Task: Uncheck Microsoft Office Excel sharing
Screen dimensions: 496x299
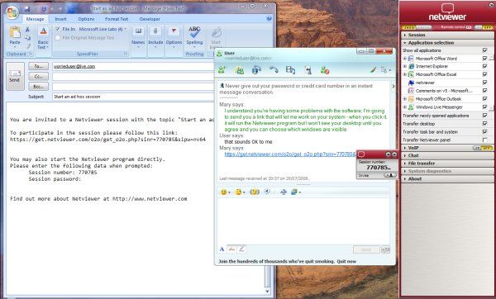Action: [x=484, y=74]
